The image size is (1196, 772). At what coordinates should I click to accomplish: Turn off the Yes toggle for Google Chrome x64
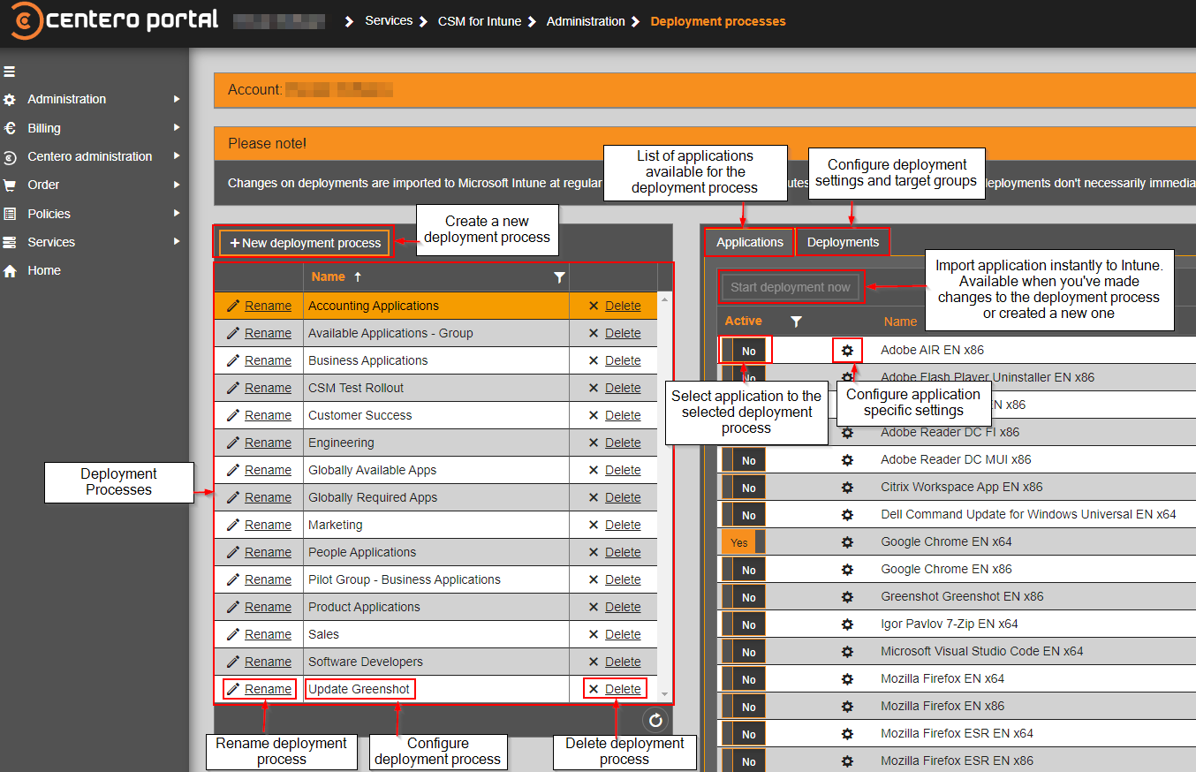(744, 542)
